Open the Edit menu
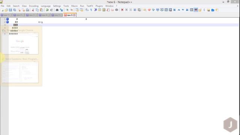Viewport: 240px width, 135px height. 8,6
